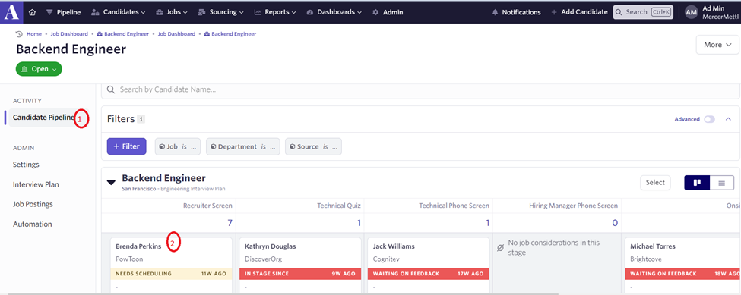Open the Candidates dropdown menu
741x295 pixels.
pos(118,12)
